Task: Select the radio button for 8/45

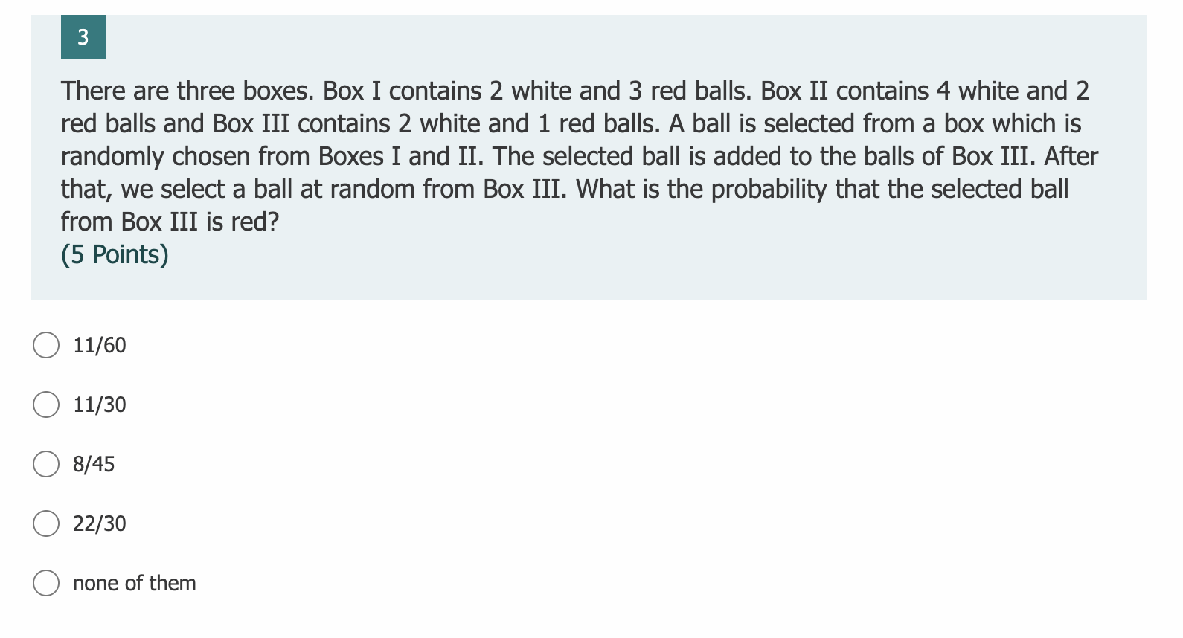Action: [45, 464]
